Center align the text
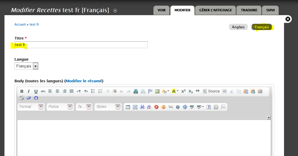Image resolution: width=298 pixels, height=156 pixels. (57, 91)
